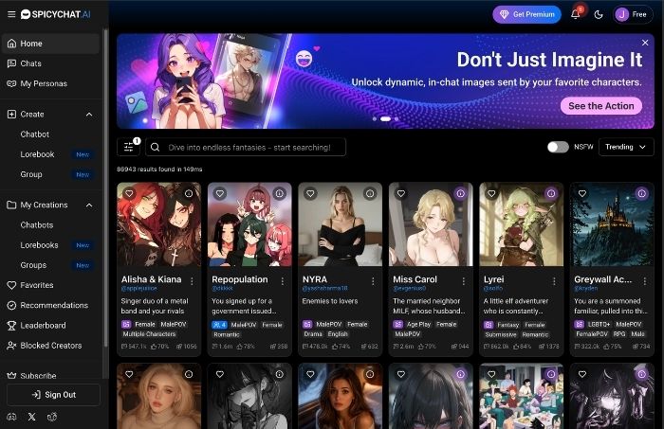Open Lorebooks under My Creations
Viewport: 664px width, 429px height.
pos(40,245)
